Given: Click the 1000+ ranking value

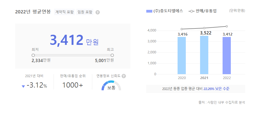Looking at the screenshot, I should point(72,85).
